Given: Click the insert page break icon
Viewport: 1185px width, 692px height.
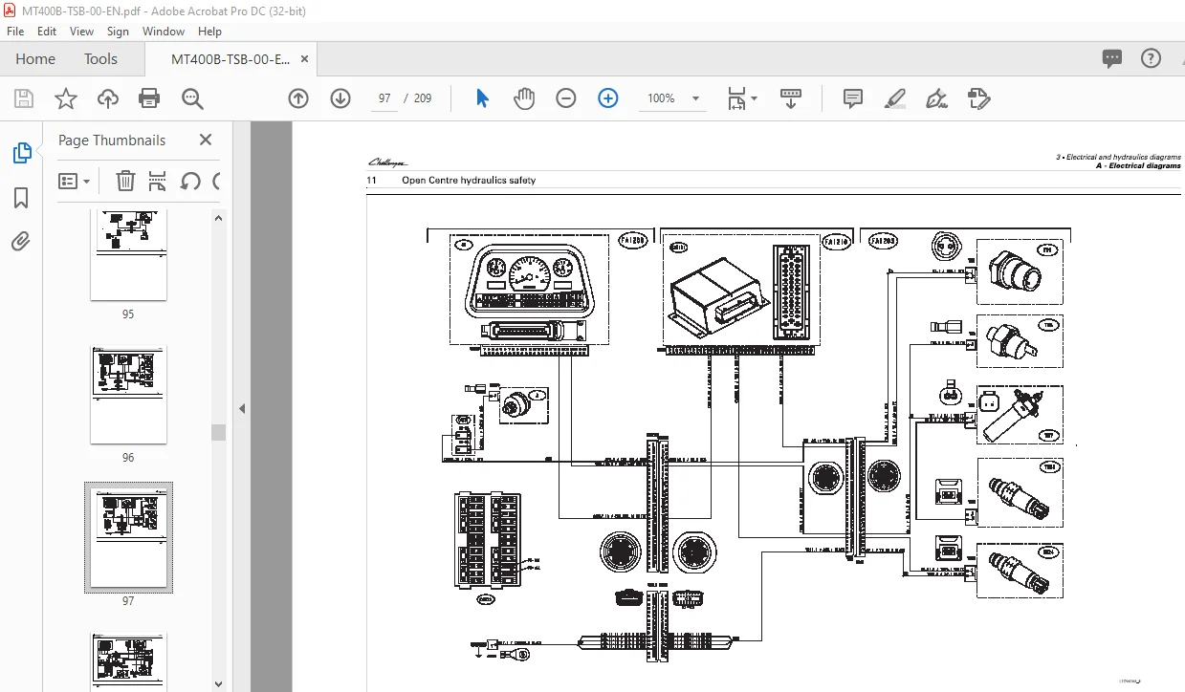Looking at the screenshot, I should 158,181.
